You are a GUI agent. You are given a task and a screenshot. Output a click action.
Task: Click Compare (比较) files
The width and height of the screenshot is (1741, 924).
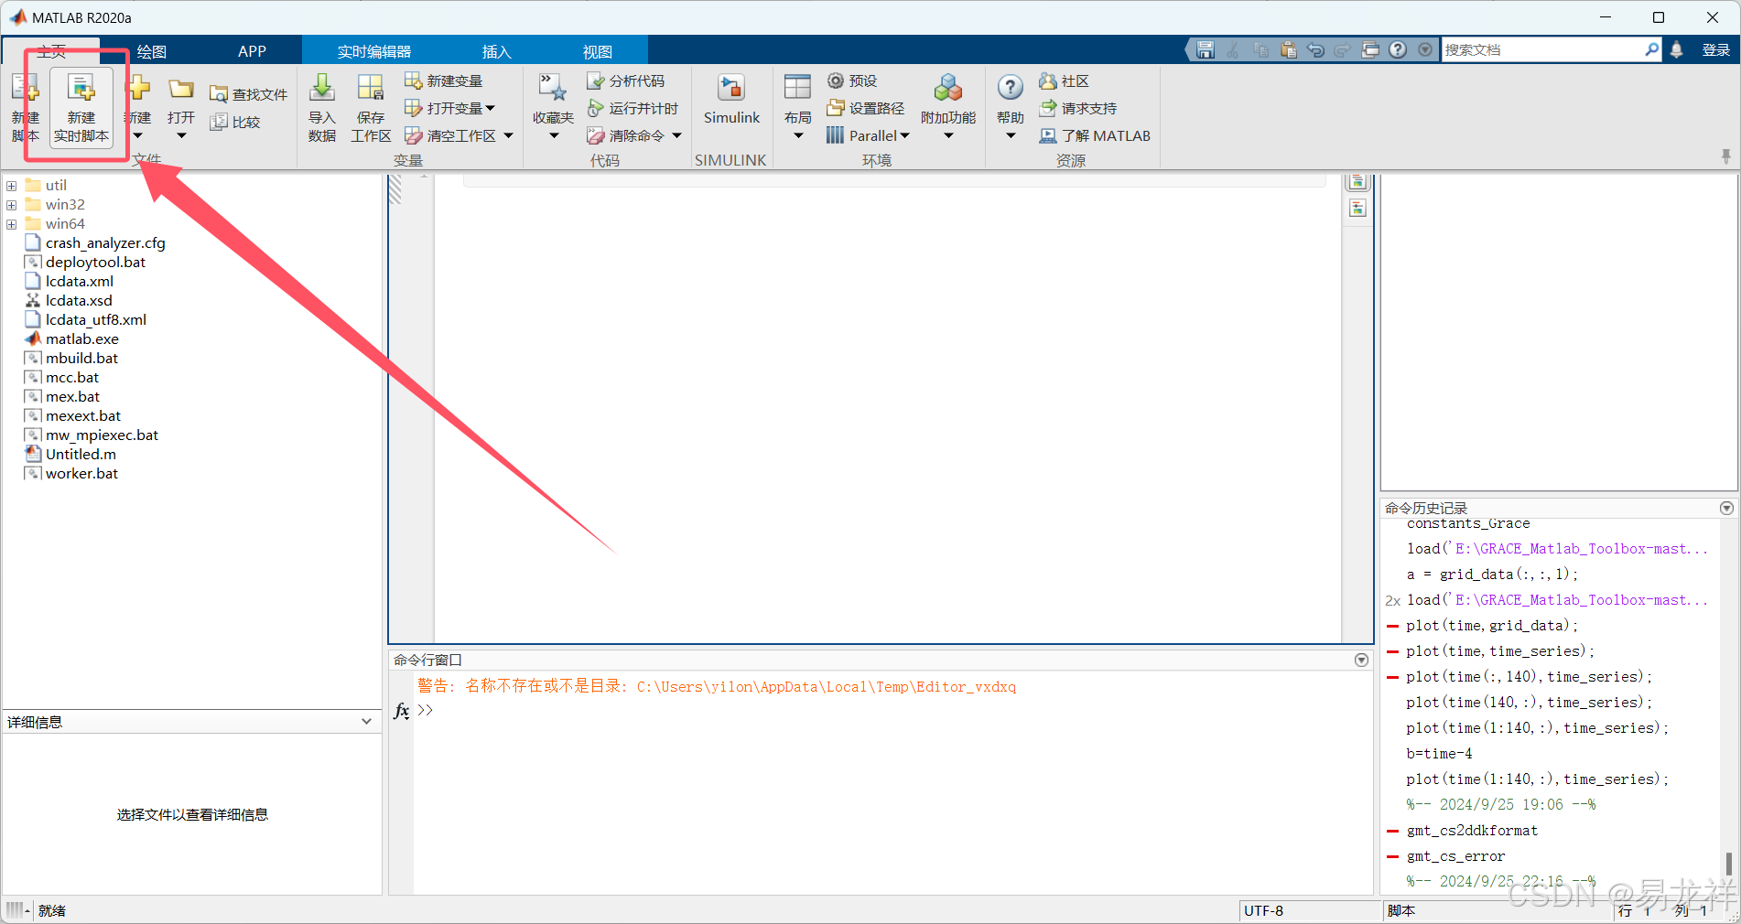[235, 122]
